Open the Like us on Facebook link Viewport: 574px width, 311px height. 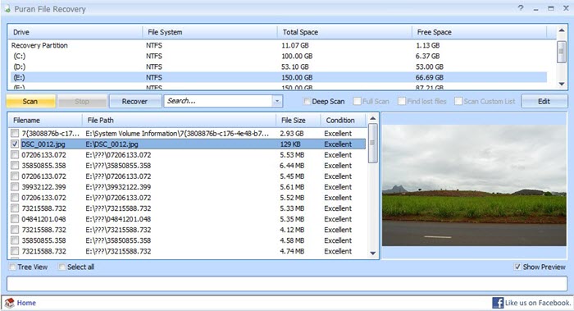[538, 303]
